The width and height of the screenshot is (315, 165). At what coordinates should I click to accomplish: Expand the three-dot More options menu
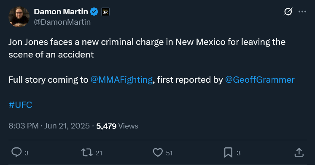(302, 12)
